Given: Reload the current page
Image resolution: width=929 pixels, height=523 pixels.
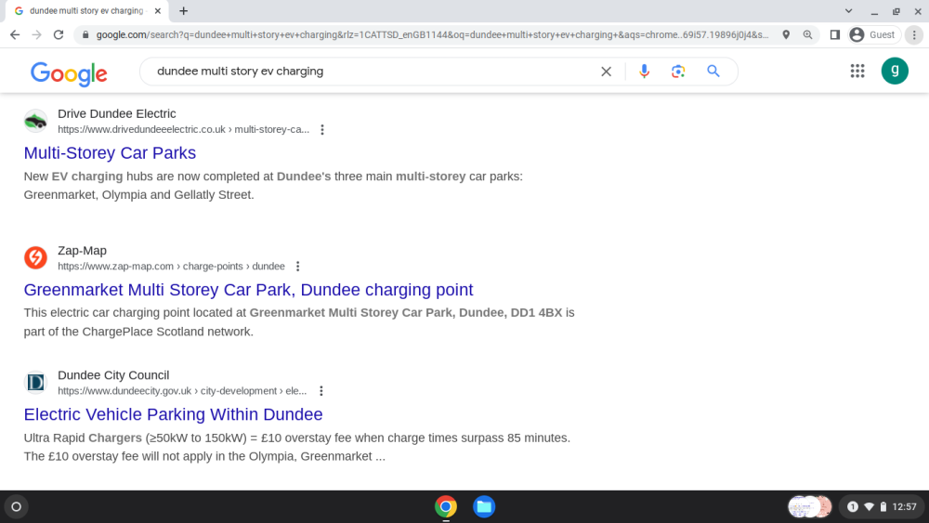Looking at the screenshot, I should 58,35.
